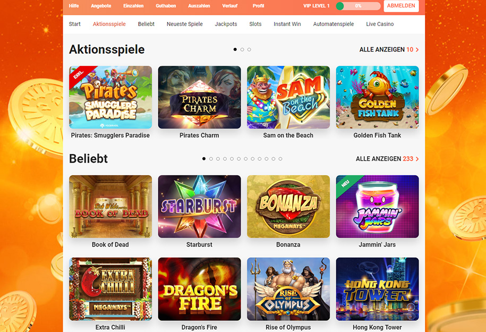486x332 pixels.
Task: Launch the Pirates Charm game
Action: tap(199, 97)
